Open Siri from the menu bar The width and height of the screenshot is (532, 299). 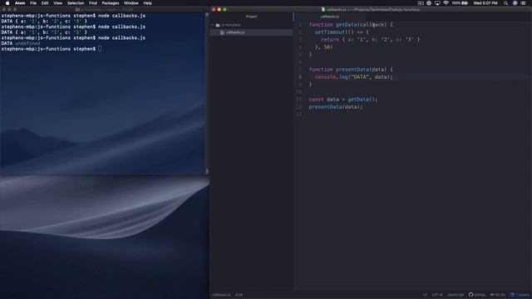pos(515,3)
